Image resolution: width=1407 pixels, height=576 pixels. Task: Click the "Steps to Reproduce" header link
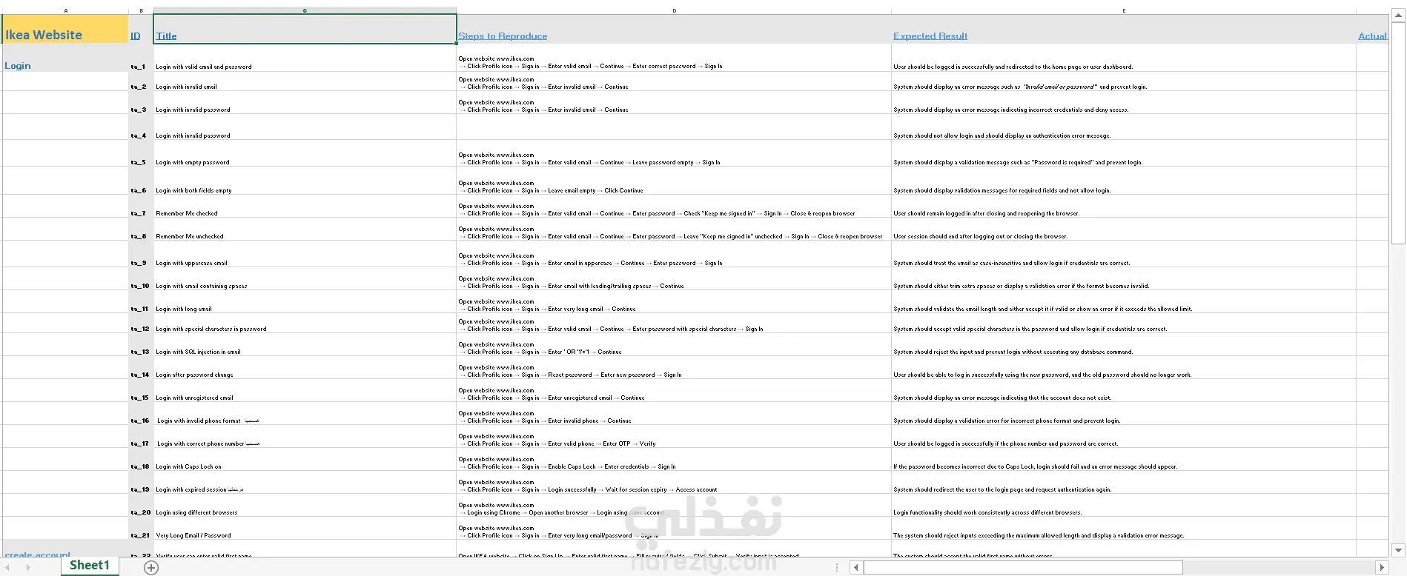point(503,36)
